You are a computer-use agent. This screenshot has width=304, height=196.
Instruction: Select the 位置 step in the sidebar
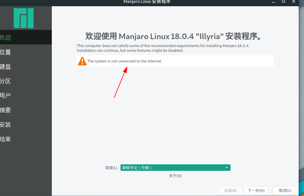(26, 52)
